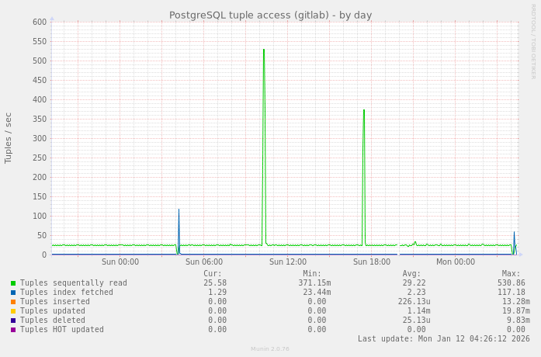Click the 'Sun 18:00' time axis label

[x=372, y=262]
